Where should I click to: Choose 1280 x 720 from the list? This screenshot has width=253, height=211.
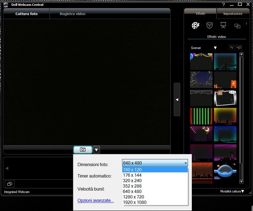pyautogui.click(x=134, y=197)
